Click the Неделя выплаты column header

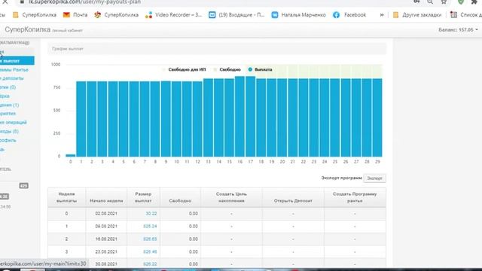66,197
